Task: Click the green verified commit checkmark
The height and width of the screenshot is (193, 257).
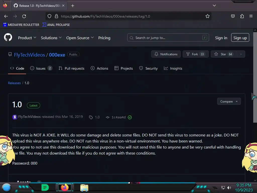Action: [x=130, y=117]
